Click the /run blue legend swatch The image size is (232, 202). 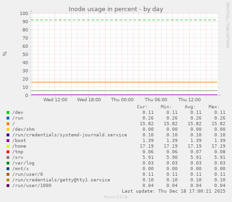[8, 118]
